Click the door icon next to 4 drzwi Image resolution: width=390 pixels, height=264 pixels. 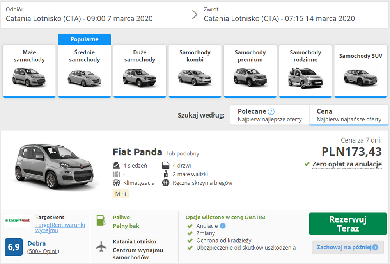coord(166,165)
